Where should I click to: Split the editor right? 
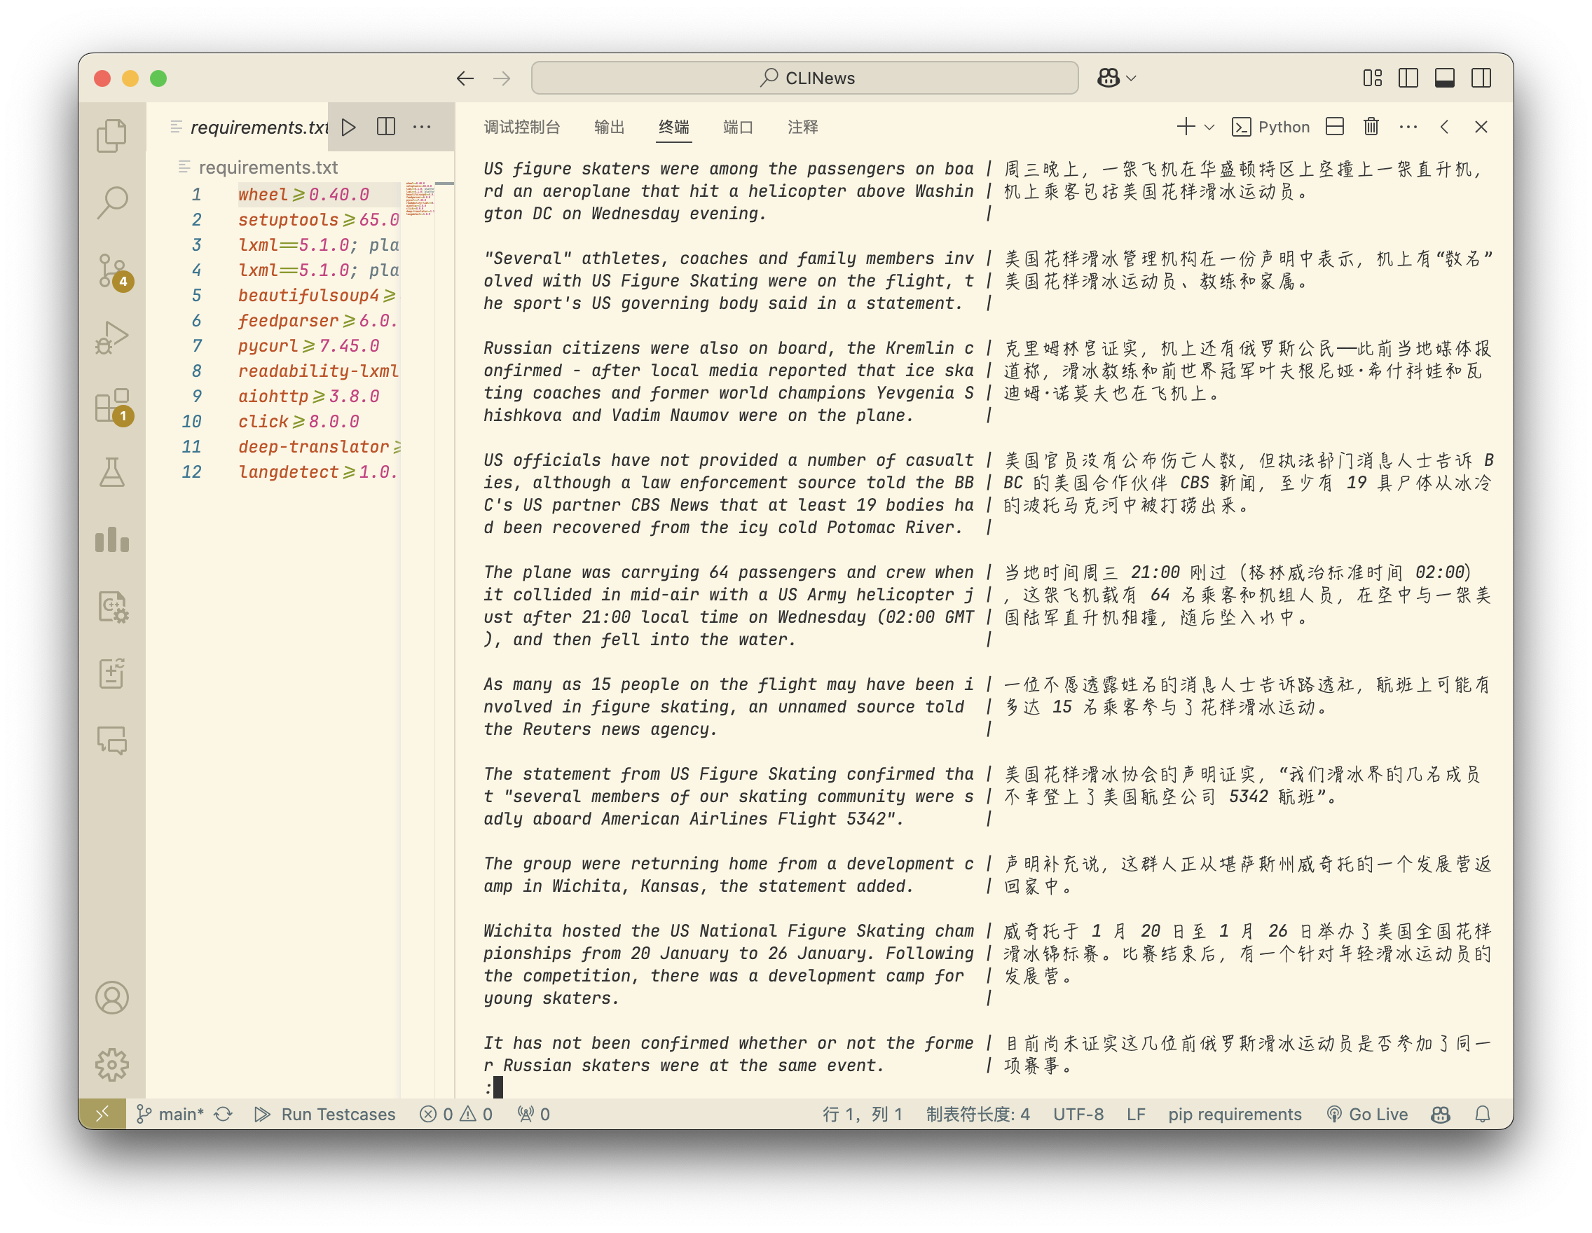click(385, 127)
